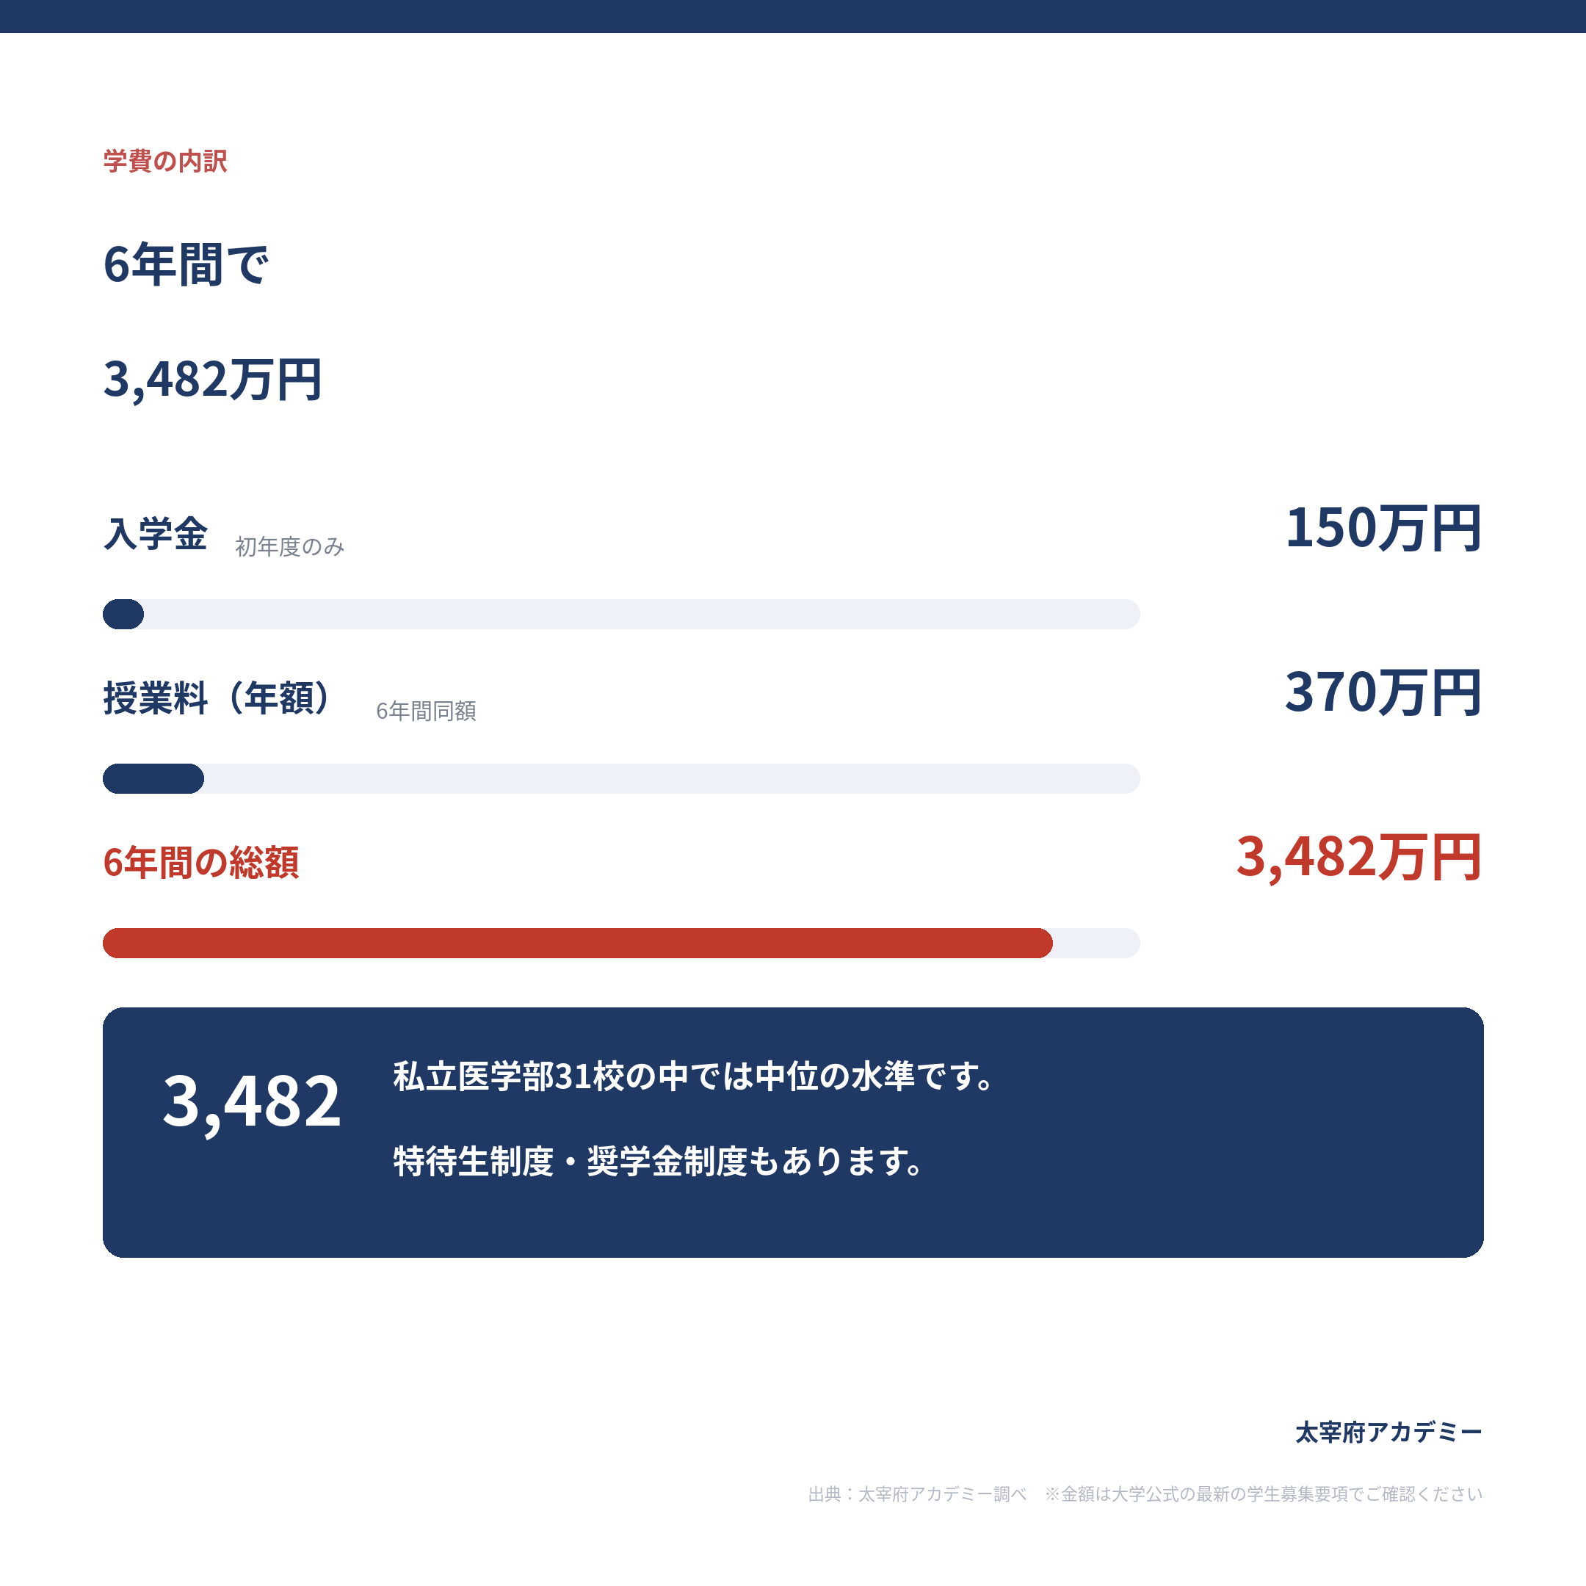Click the 授業料 progress bar fill
Viewport: 1586px width, 1586px height.
[x=153, y=778]
